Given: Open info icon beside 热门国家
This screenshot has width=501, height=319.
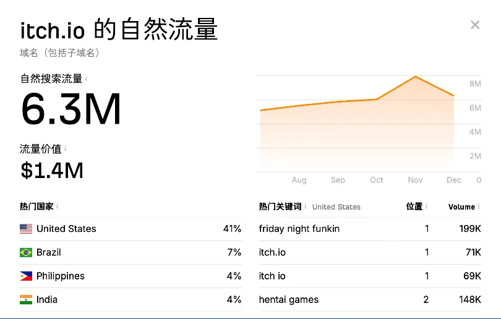Looking at the screenshot, I should pyautogui.click(x=57, y=206).
